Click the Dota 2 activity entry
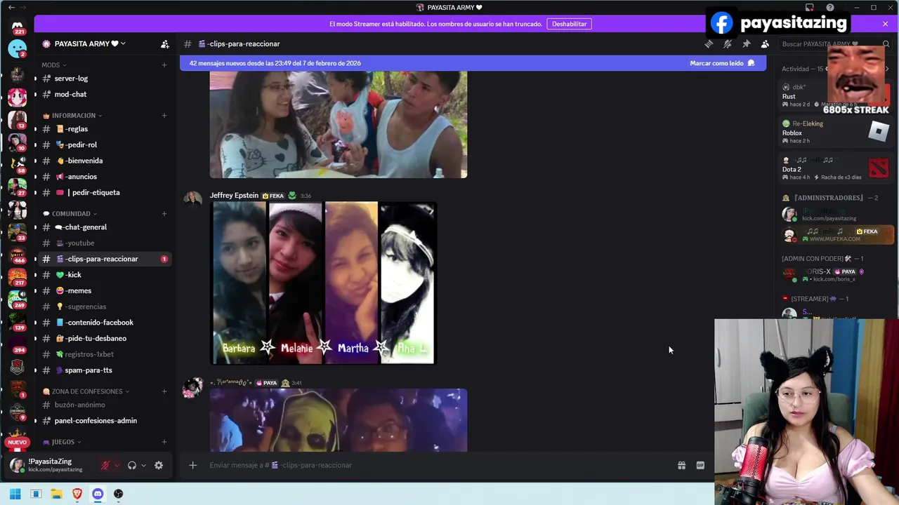 (x=836, y=168)
